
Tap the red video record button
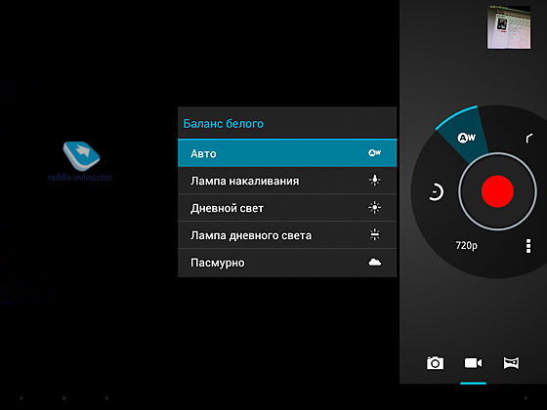[x=497, y=191]
